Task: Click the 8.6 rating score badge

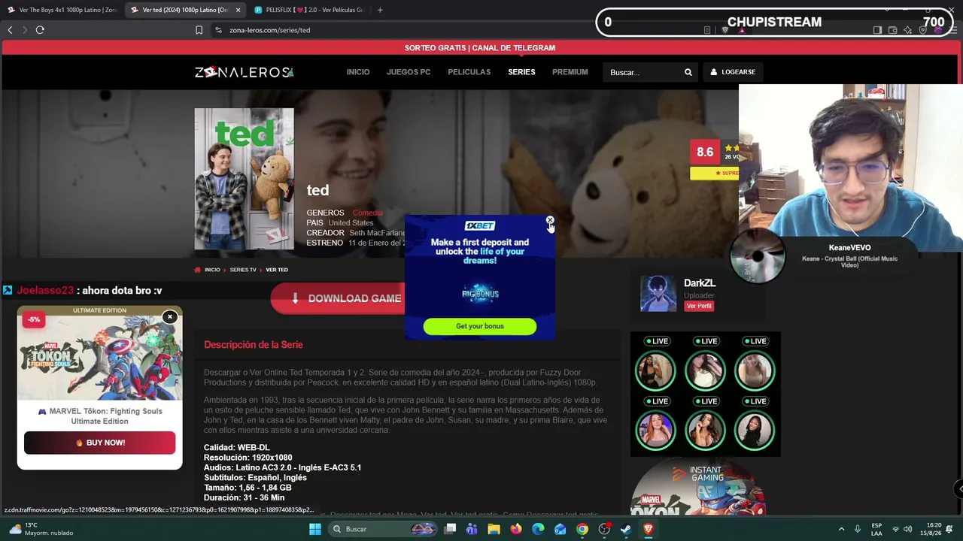Action: 705,152
